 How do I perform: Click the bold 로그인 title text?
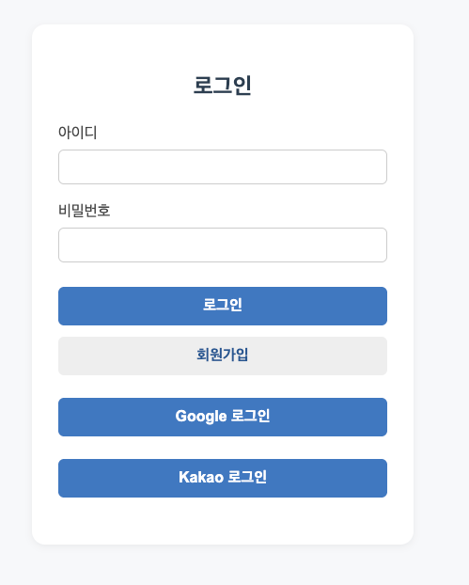coord(223,85)
